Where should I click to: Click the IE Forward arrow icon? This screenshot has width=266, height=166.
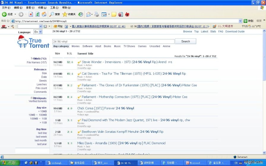[21, 15]
